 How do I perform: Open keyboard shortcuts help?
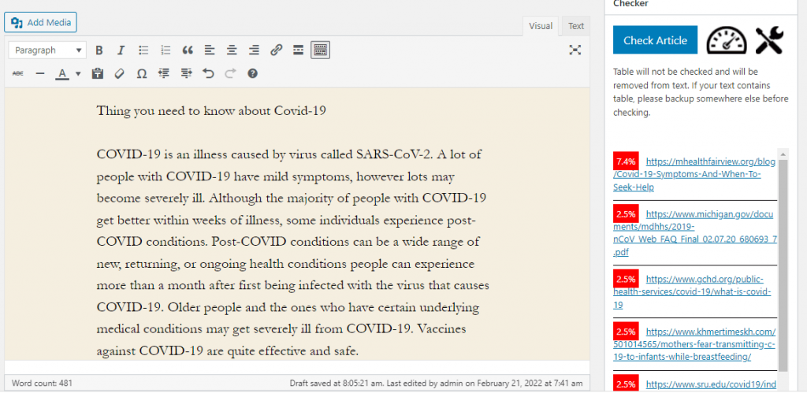click(252, 73)
